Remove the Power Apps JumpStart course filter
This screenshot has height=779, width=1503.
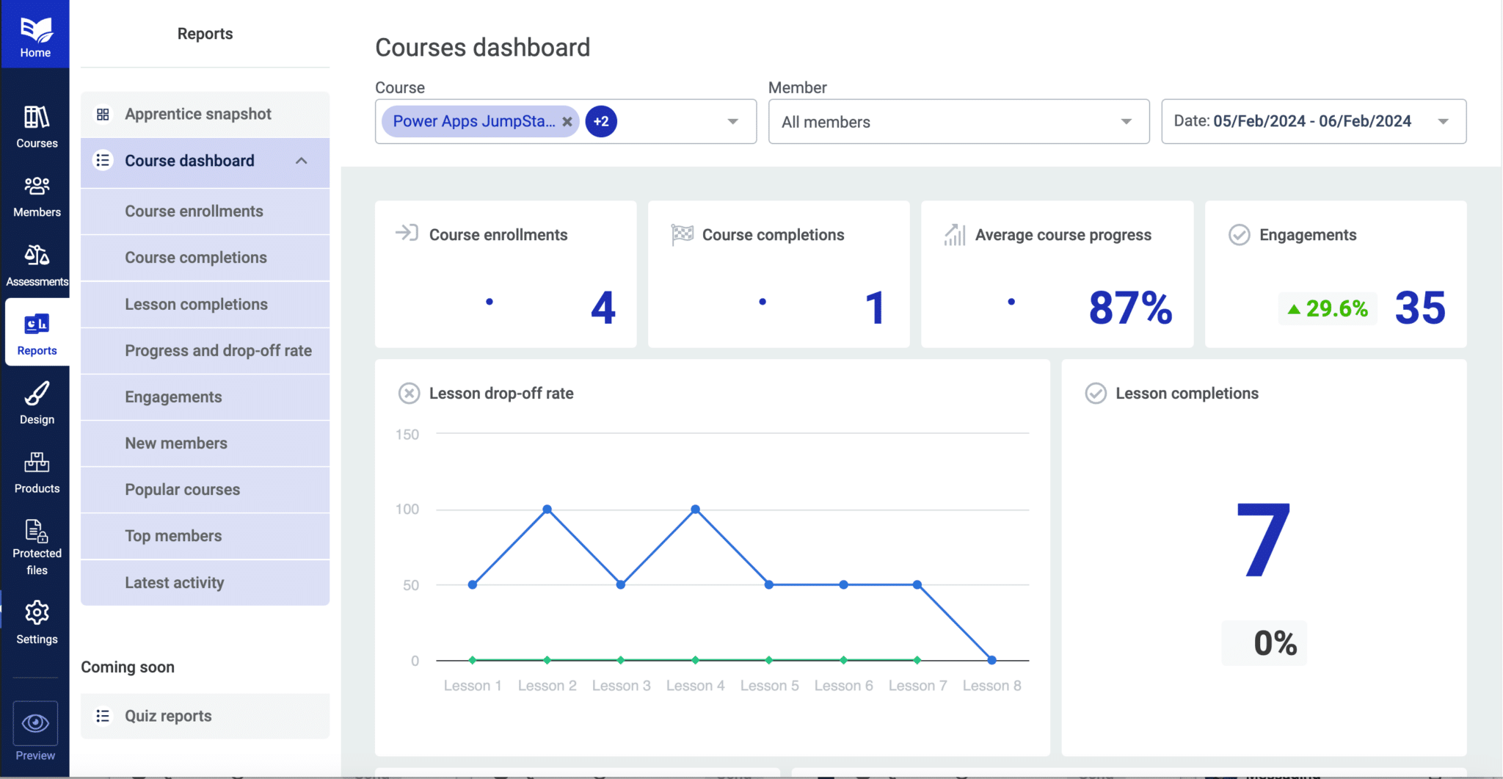pyautogui.click(x=568, y=121)
